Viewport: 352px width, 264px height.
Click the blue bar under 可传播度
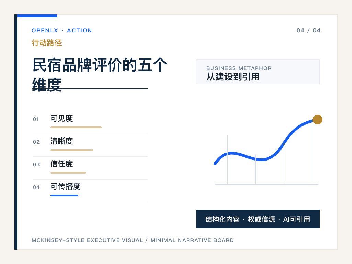click(64, 195)
